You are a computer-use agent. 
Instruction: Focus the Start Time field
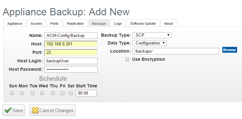pos(86,93)
